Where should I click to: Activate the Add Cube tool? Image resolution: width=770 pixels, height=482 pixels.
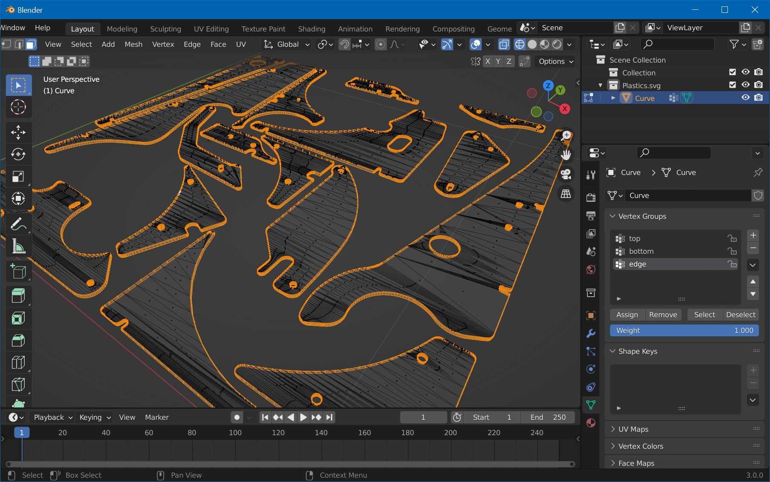[x=18, y=271]
